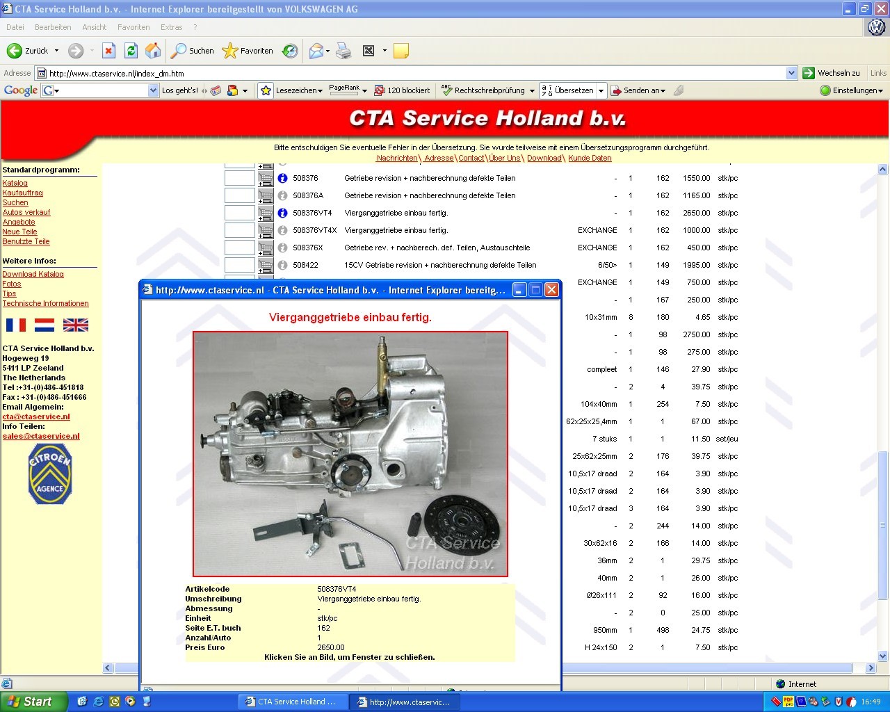Click info icon for article 508376VT4
Image resolution: width=890 pixels, height=712 pixels.
pyautogui.click(x=283, y=213)
